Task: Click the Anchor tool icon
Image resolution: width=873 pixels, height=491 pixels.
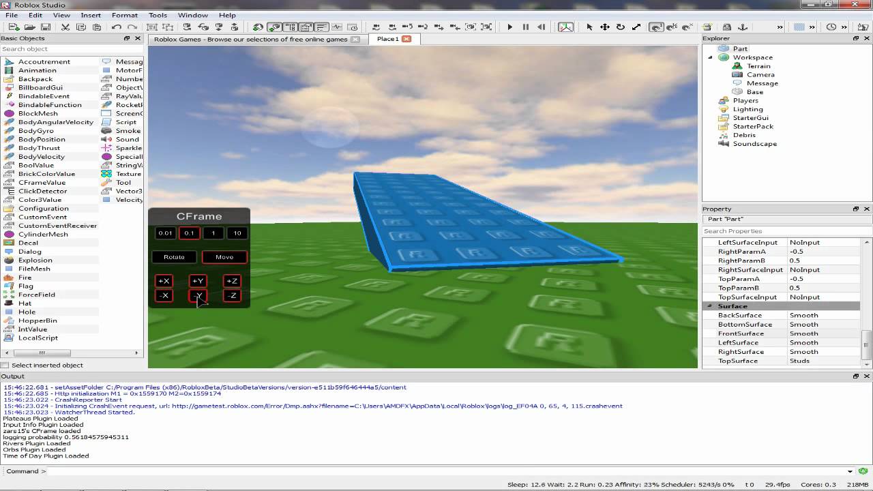Action: (743, 27)
